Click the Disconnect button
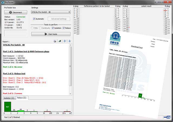The width and height of the screenshot is (173, 122). coord(16,12)
